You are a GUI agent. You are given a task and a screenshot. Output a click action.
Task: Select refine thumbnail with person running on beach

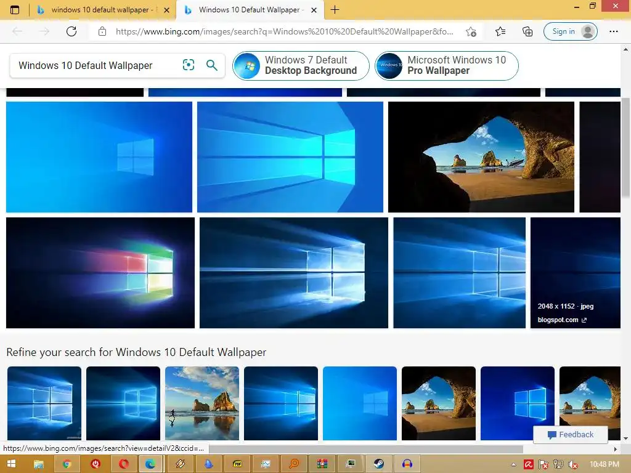click(x=202, y=403)
